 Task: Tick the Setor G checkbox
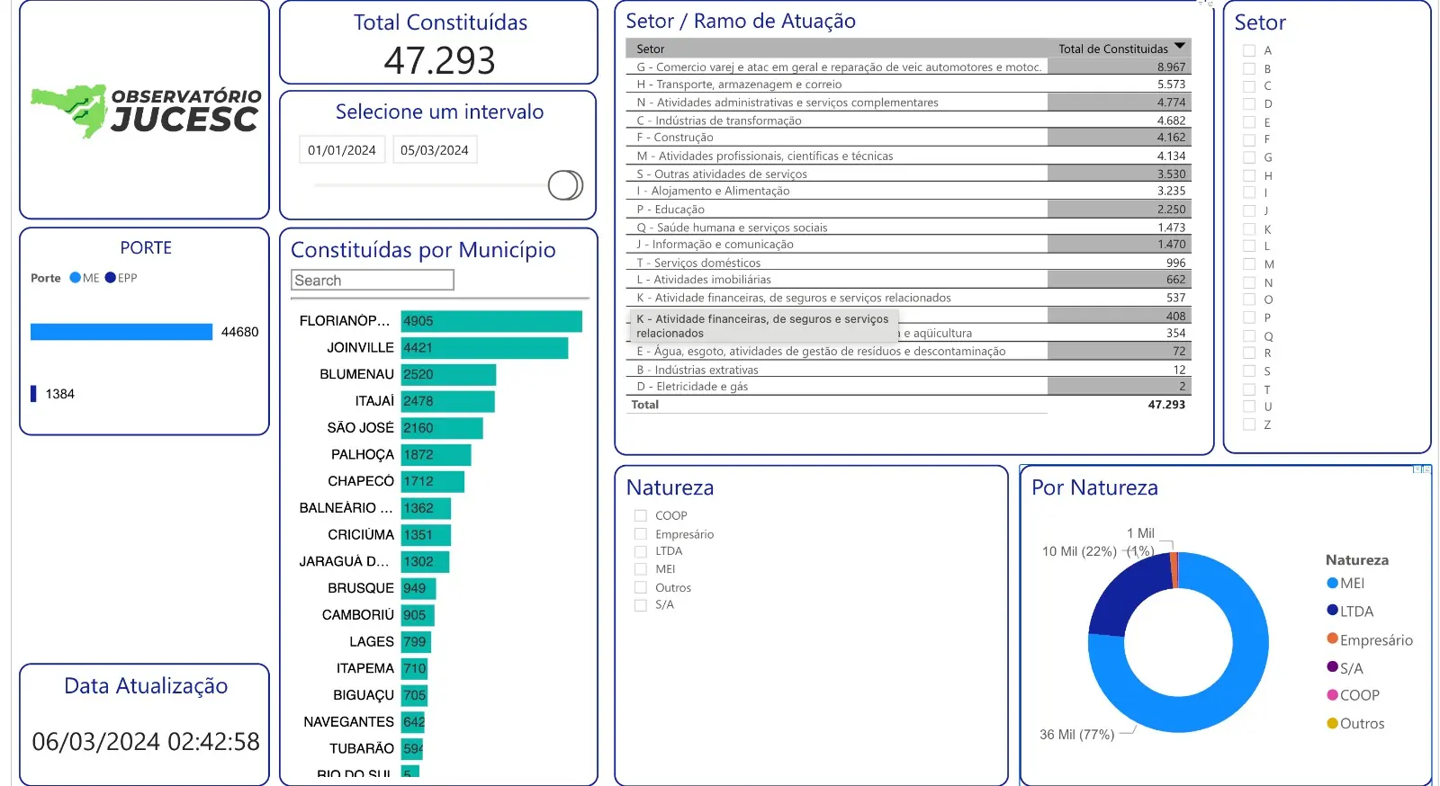(x=1249, y=157)
